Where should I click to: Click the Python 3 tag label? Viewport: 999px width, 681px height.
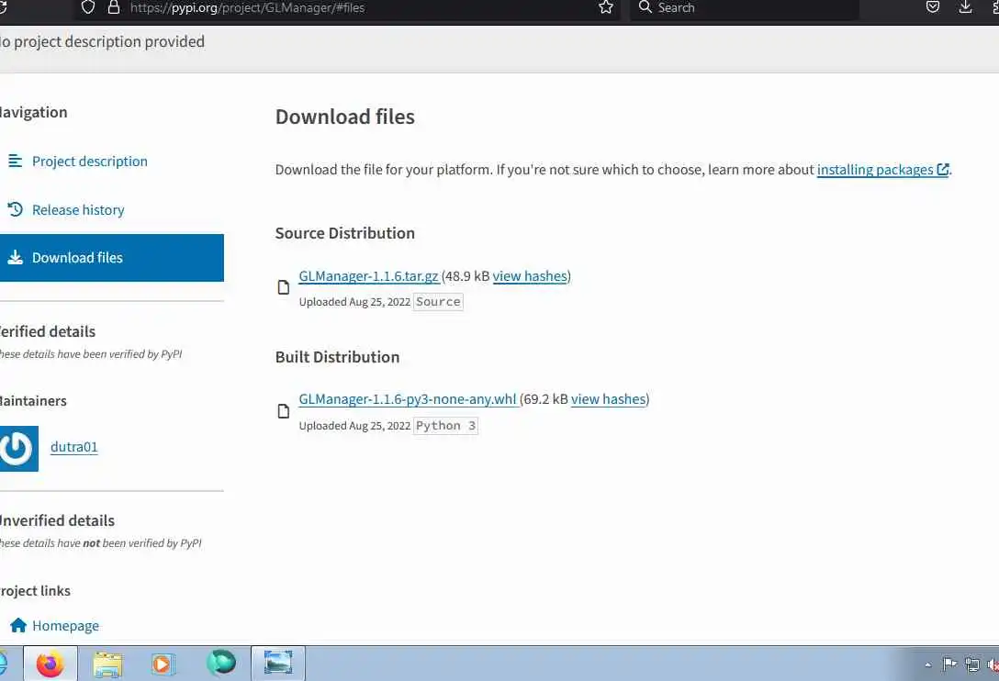point(445,426)
